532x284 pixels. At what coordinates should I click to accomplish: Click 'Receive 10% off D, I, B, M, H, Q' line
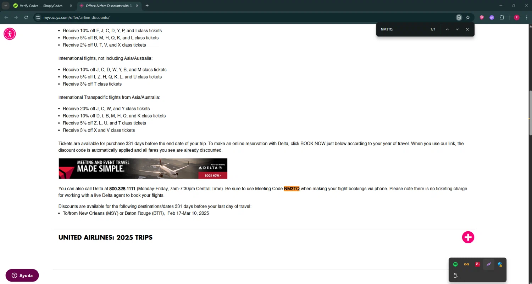pos(114,116)
